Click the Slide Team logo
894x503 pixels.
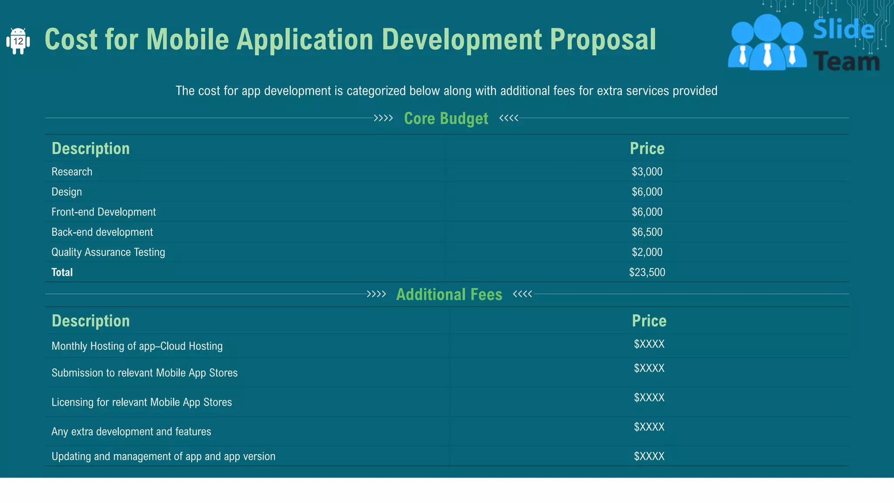[x=804, y=42]
